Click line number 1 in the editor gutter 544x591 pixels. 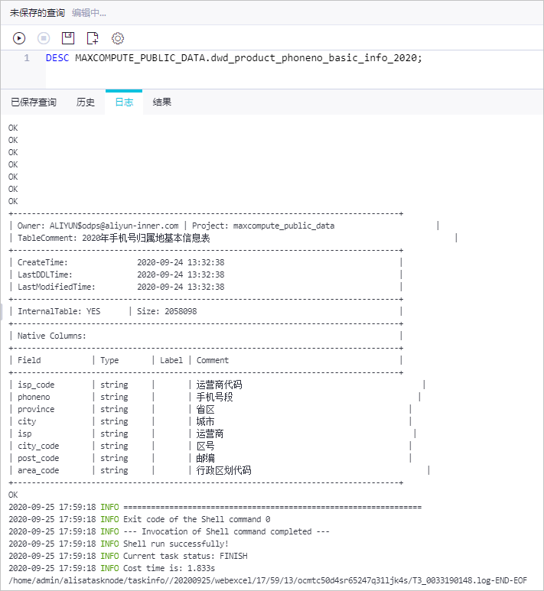pos(27,57)
